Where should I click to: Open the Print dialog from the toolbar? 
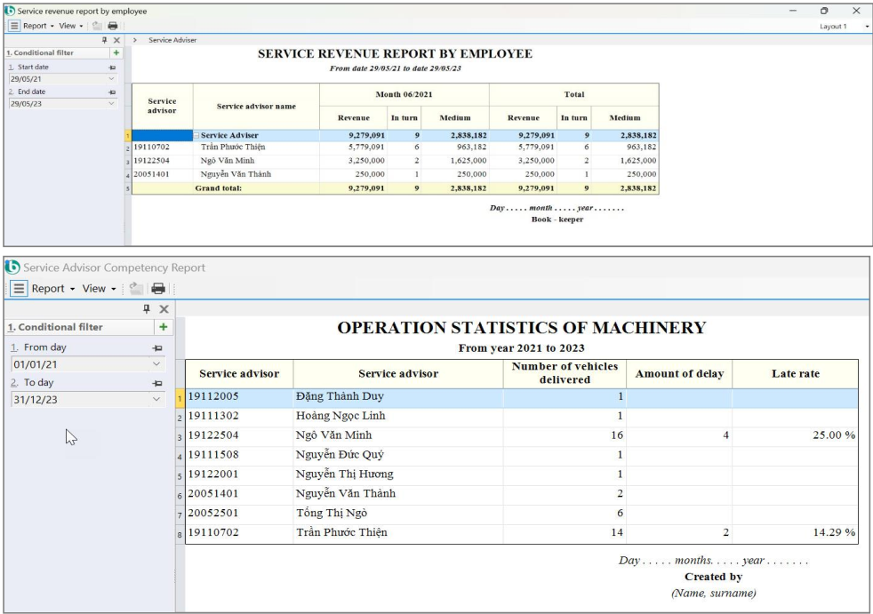pyautogui.click(x=113, y=27)
